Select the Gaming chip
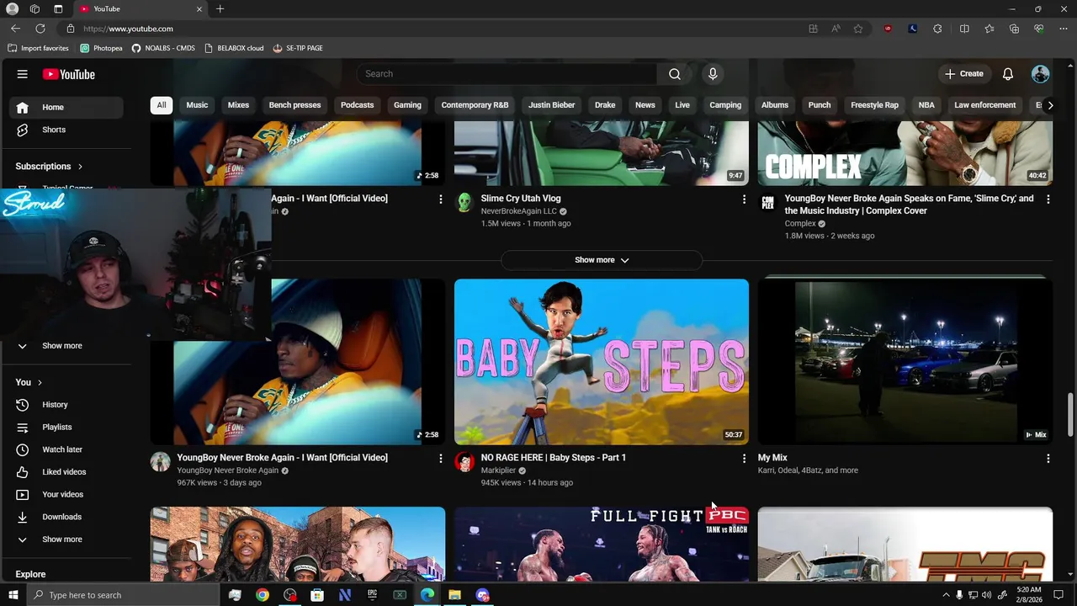This screenshot has height=606, width=1077. [x=407, y=105]
